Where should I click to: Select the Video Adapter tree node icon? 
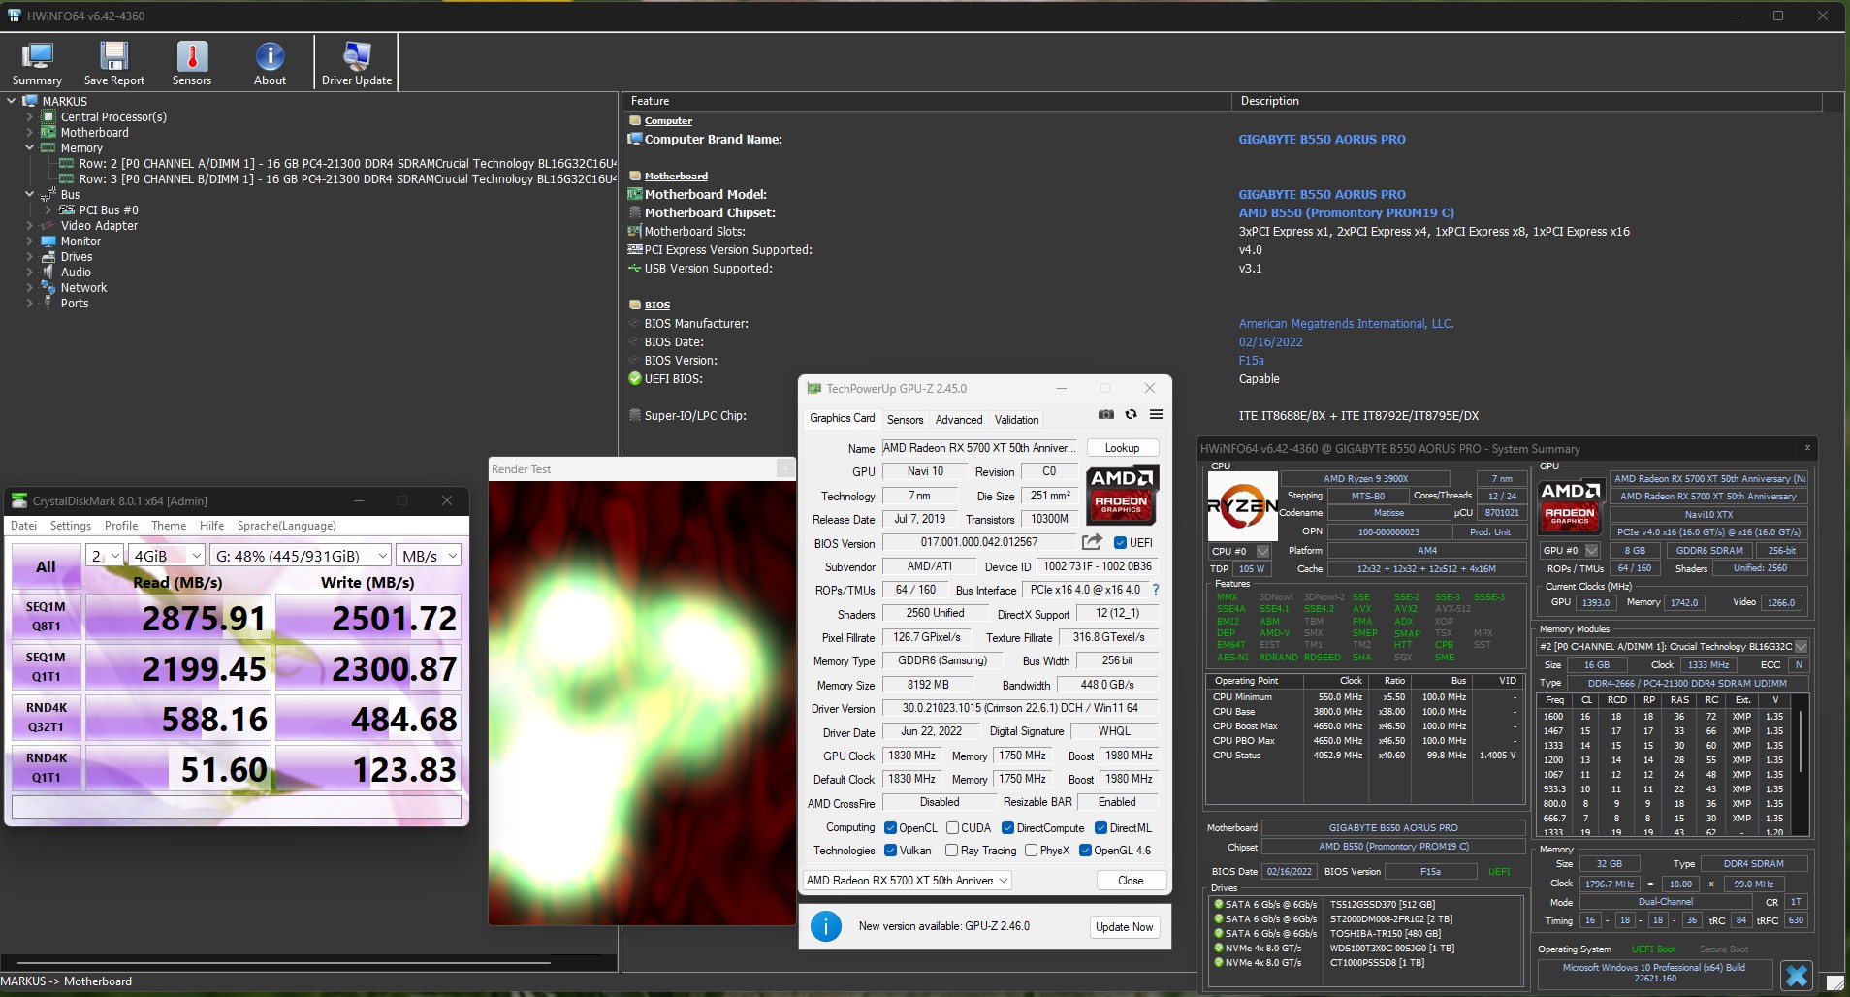tap(48, 226)
